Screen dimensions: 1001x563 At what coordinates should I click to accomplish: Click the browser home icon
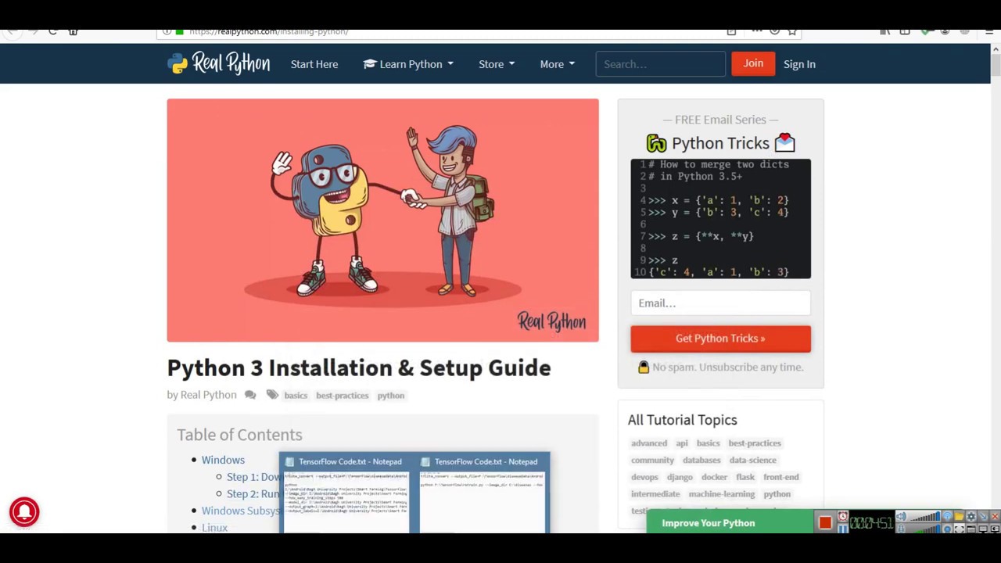tap(73, 31)
